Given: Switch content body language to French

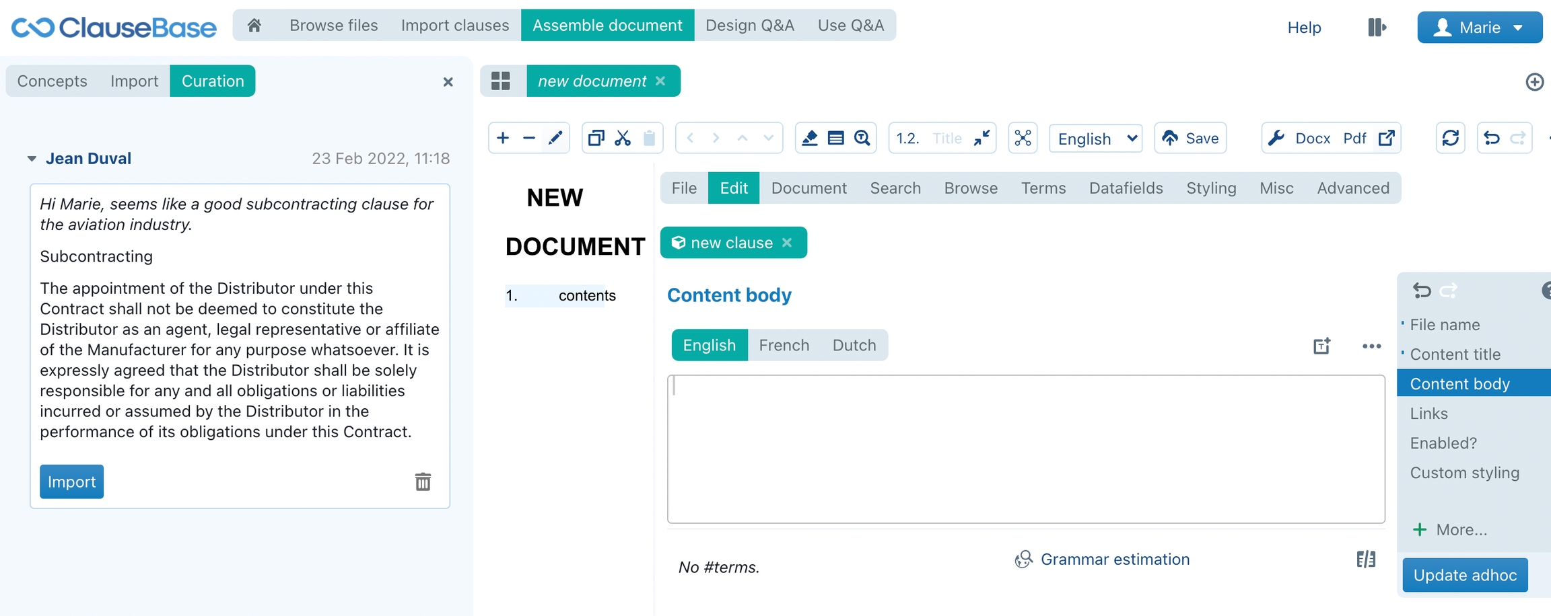Looking at the screenshot, I should tap(784, 345).
